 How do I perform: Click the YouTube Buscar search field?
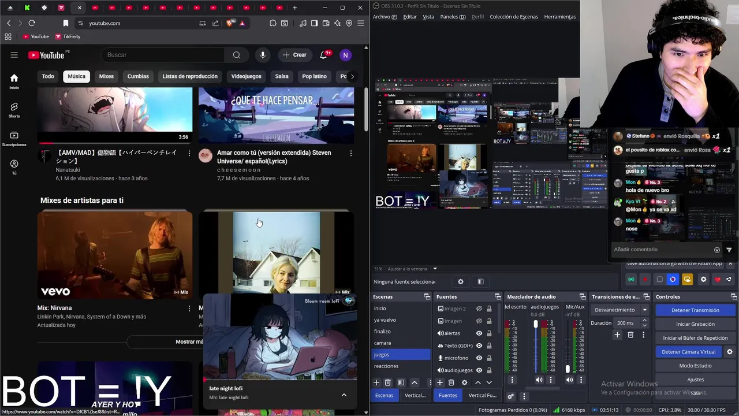pos(163,55)
